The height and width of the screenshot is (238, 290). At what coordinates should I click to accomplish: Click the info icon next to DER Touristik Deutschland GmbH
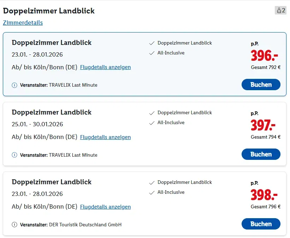click(x=14, y=224)
